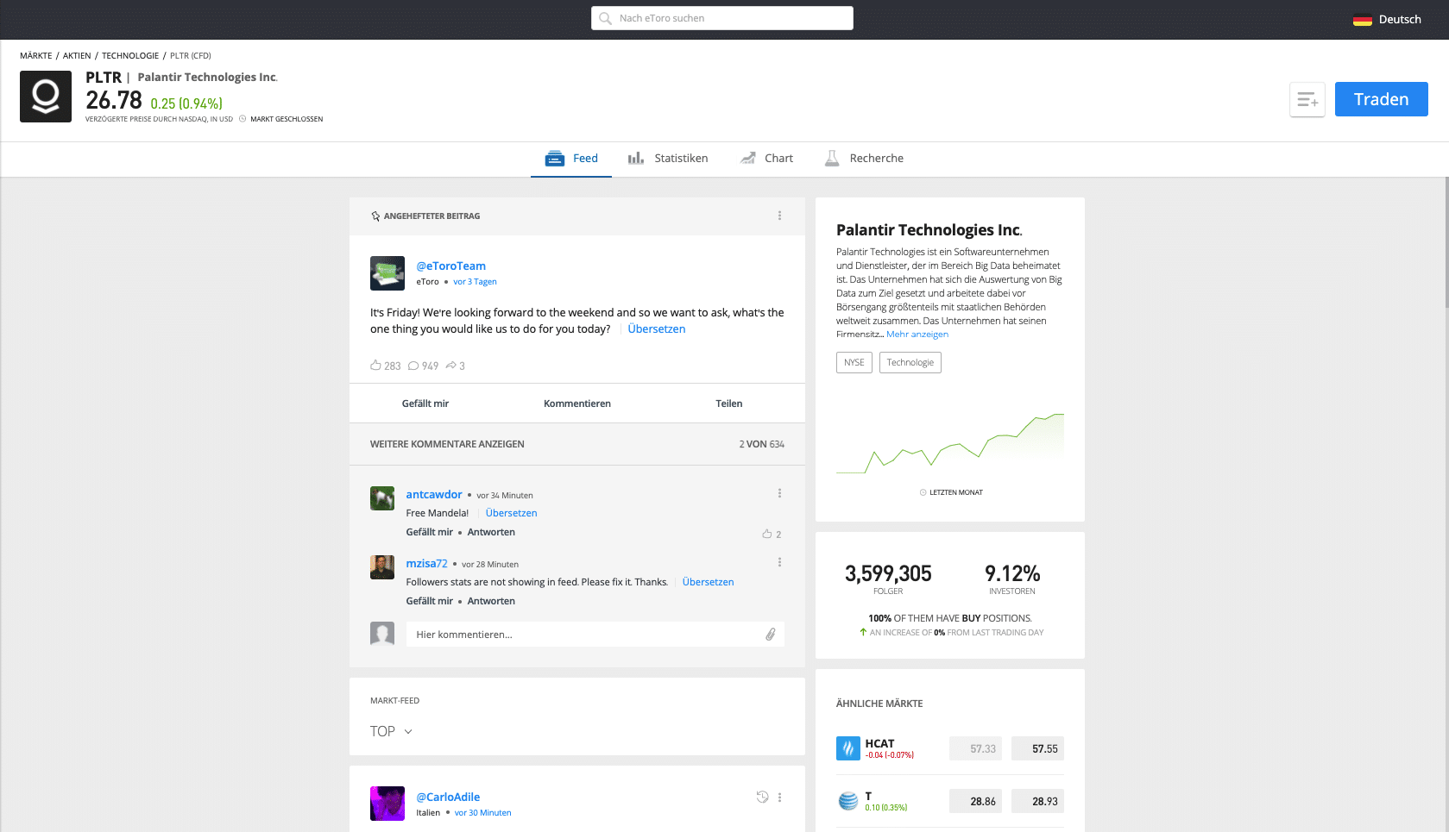Open pinned post three-dot menu

(x=779, y=216)
